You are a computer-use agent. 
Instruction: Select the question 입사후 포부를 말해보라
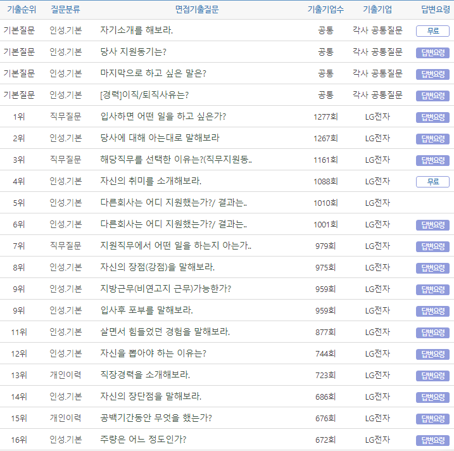point(147,310)
